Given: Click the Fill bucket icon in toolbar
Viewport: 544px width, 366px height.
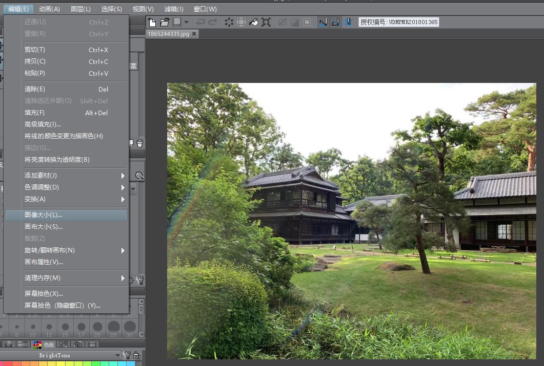Looking at the screenshot, I should 254,22.
